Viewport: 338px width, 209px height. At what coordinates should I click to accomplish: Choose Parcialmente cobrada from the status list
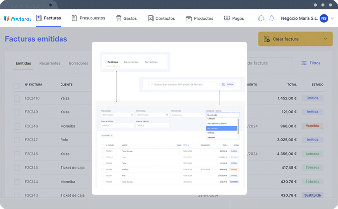click(x=221, y=124)
